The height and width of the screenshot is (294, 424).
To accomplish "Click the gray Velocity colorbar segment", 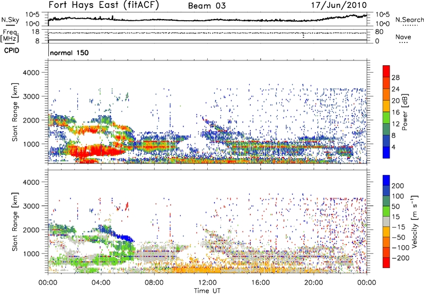I will [386, 222].
